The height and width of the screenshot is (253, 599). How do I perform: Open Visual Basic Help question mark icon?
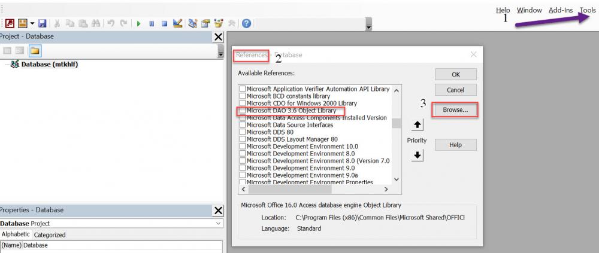[246, 24]
